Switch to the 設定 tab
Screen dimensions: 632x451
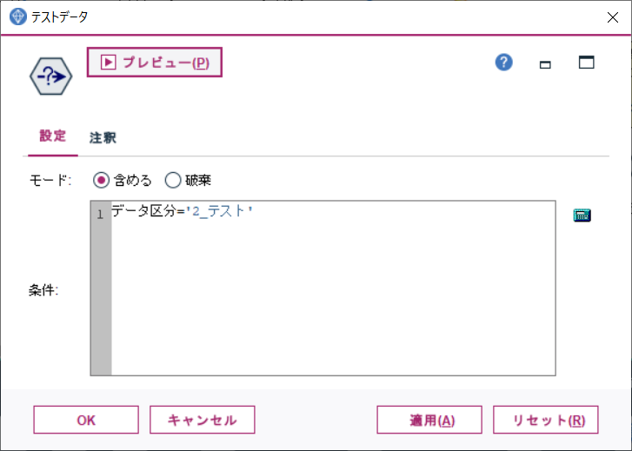(x=53, y=136)
